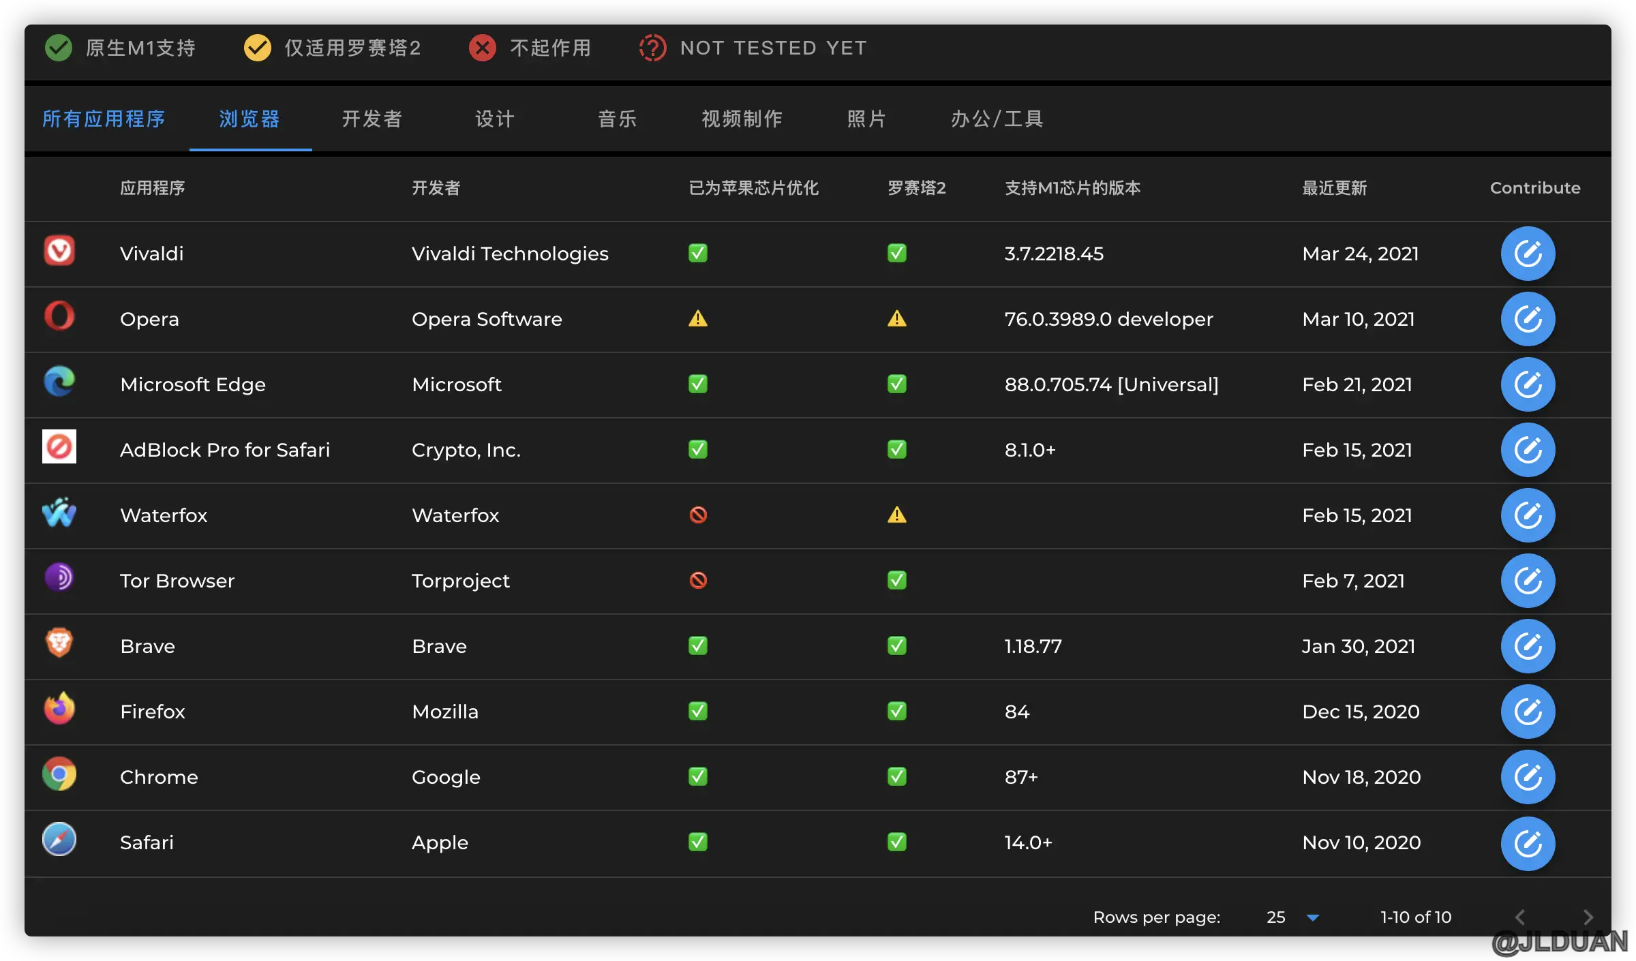The image size is (1636, 961).
Task: Click the NOT TESTED YET question icon
Action: pos(652,48)
